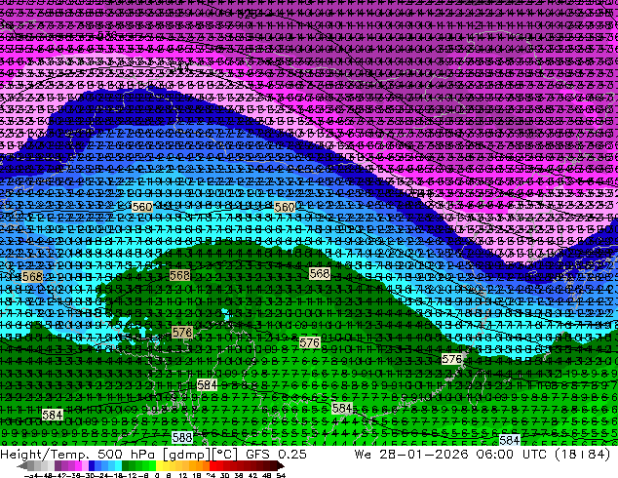Screen dimensions: 618x478
Task: Click the dark maroon arrow end of the color scale
Action: pos(280,465)
